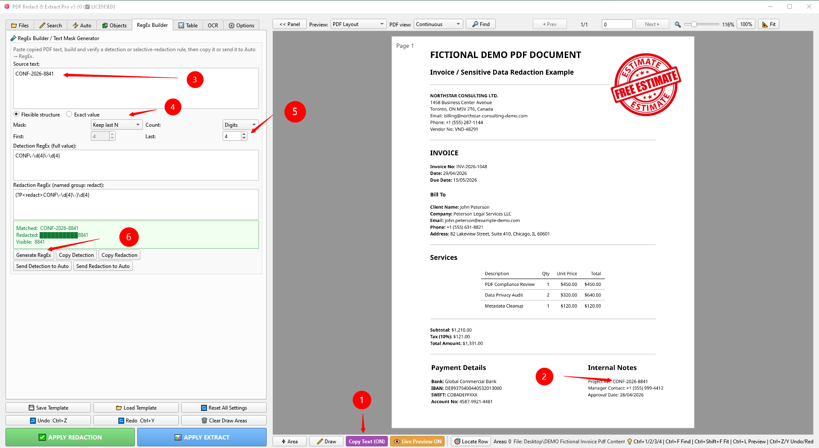819x448 pixels.
Task: Open the Table tab
Action: point(188,25)
